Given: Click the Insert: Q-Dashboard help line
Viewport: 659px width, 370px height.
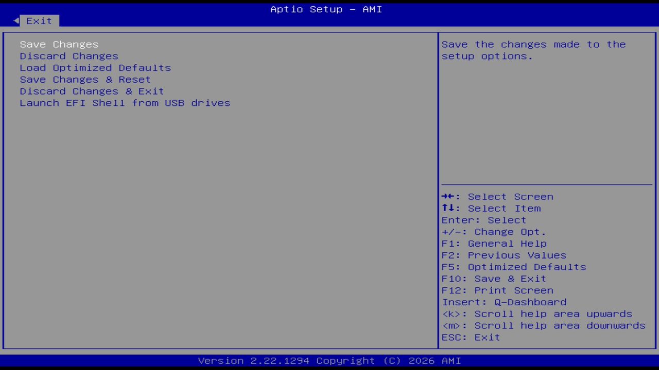Looking at the screenshot, I should click(x=504, y=302).
